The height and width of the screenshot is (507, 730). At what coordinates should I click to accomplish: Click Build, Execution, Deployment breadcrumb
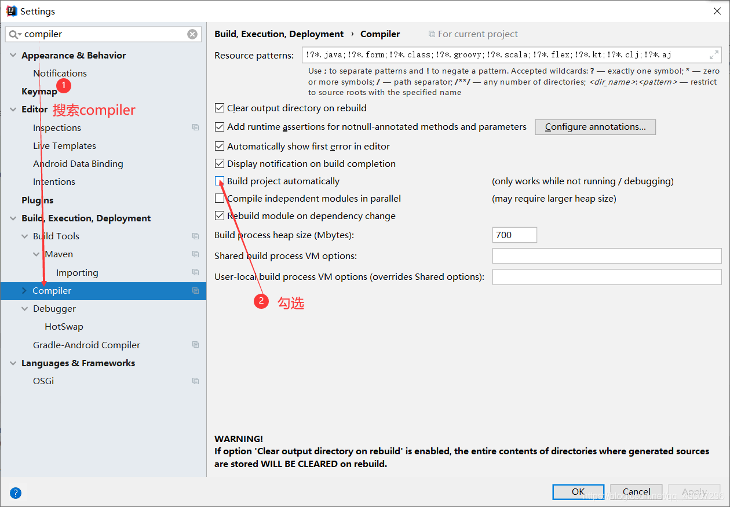279,34
